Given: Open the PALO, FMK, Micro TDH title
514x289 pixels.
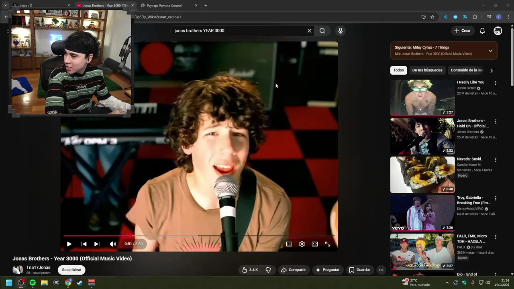Looking at the screenshot, I should click(472, 239).
